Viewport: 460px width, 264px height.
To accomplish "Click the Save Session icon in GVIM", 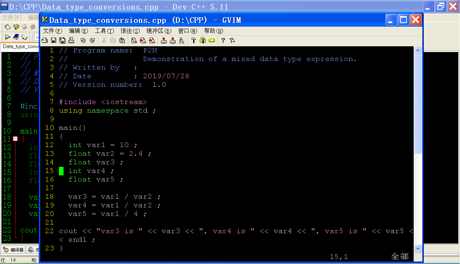I will click(x=173, y=41).
